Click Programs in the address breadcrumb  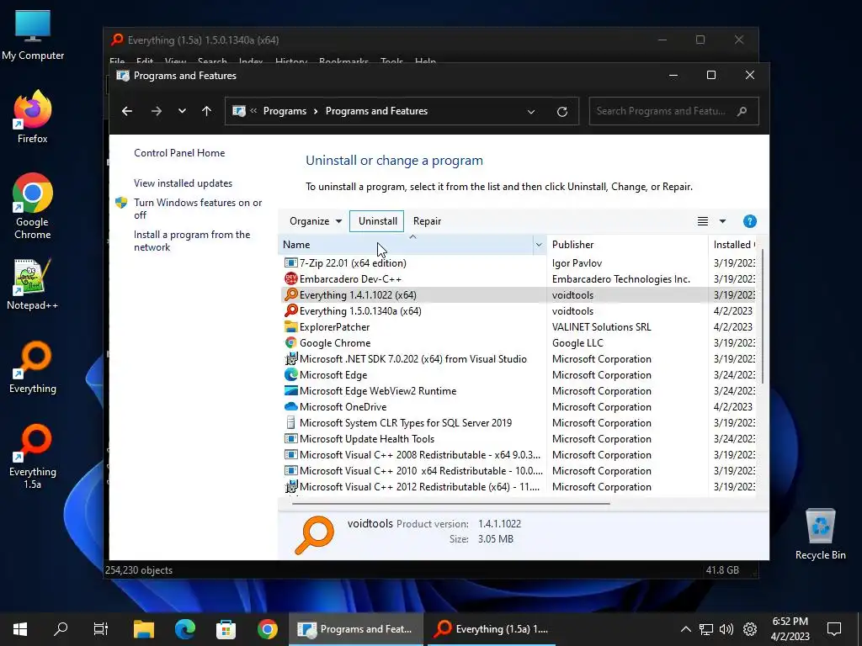[285, 111]
